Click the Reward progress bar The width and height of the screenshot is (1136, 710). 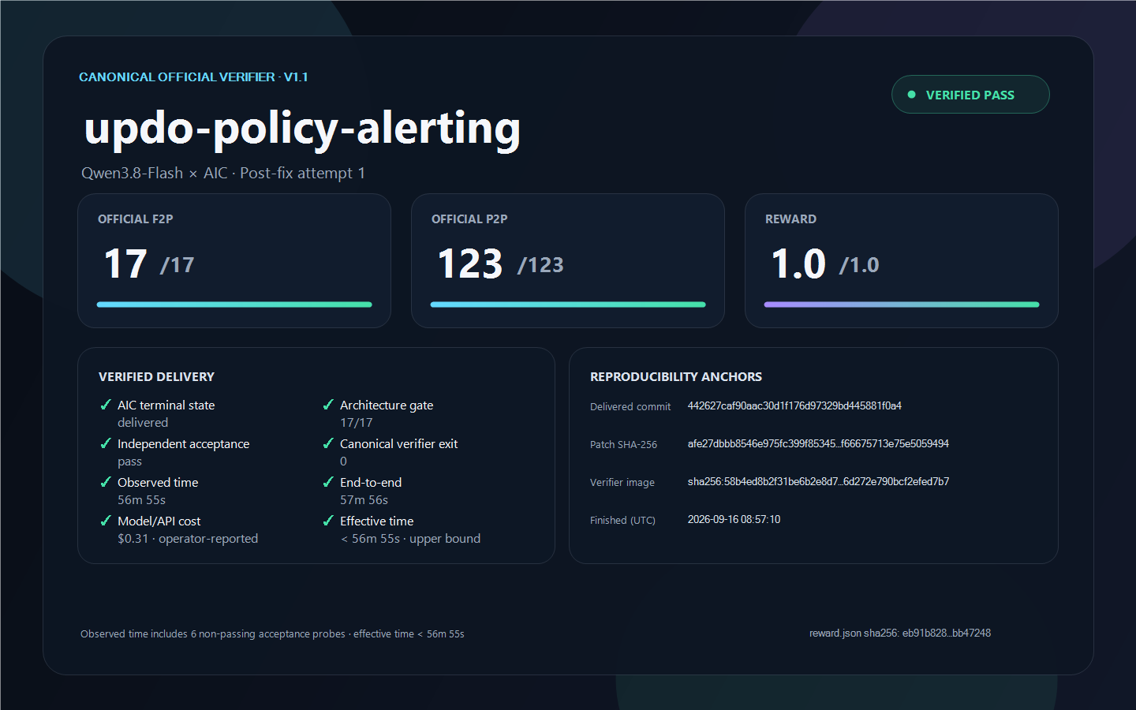point(902,305)
